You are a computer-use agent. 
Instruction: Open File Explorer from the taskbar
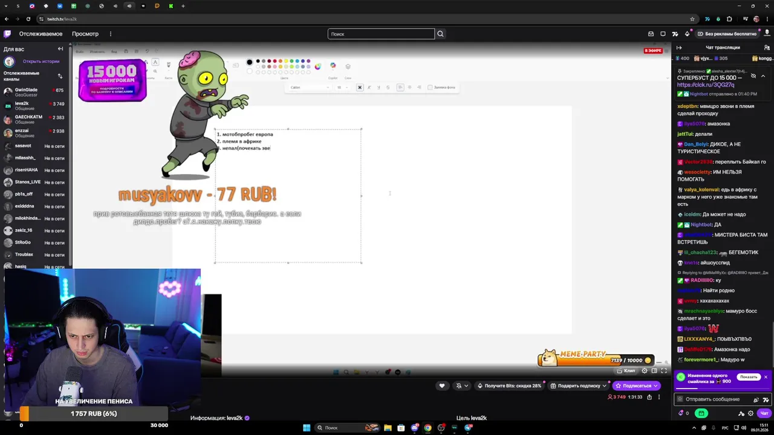[388, 428]
